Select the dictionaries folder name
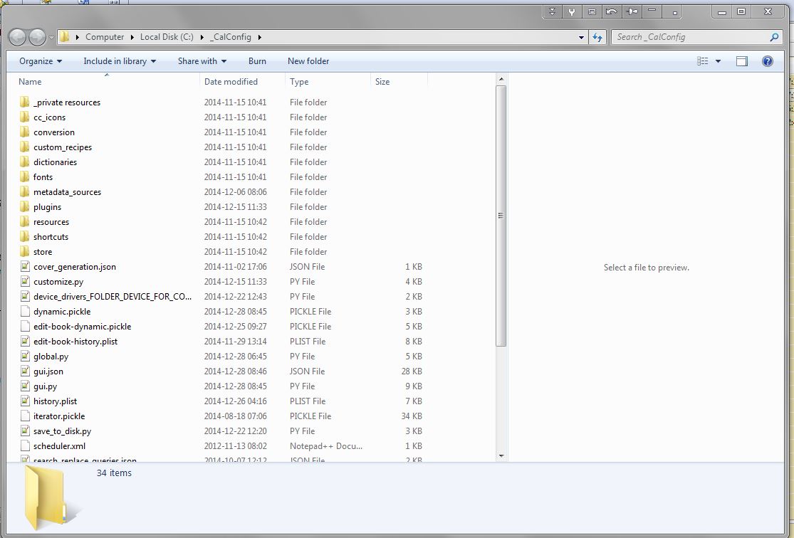The height and width of the screenshot is (538, 794). pyautogui.click(x=56, y=162)
